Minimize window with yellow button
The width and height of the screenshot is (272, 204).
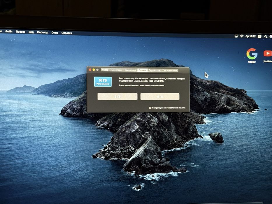[94, 70]
